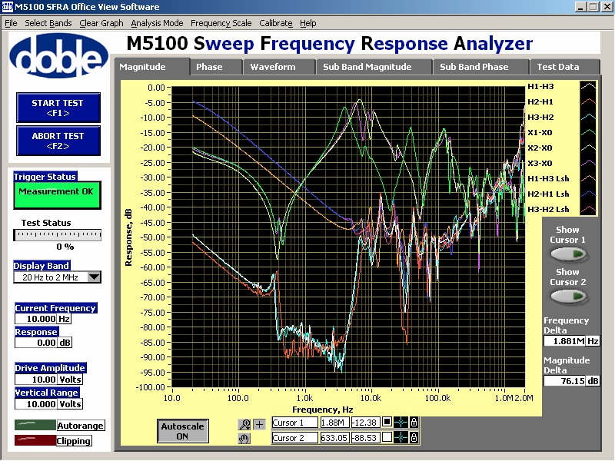Open the Help menu

(308, 23)
